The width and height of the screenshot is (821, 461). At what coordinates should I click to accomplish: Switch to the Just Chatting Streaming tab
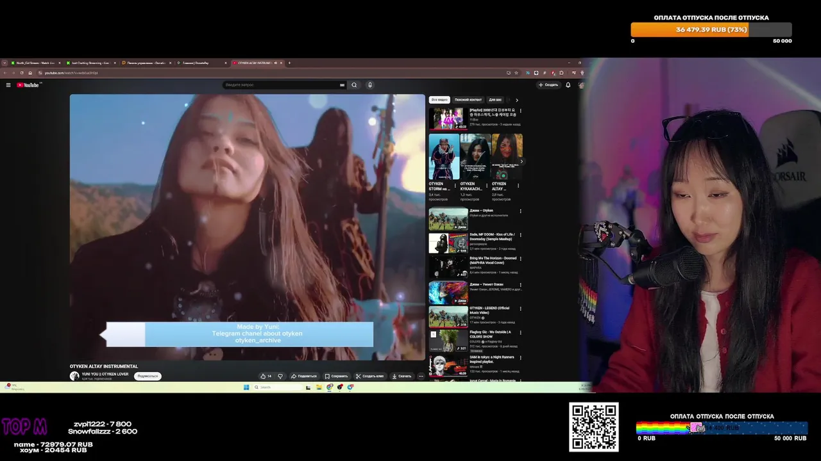tap(90, 63)
